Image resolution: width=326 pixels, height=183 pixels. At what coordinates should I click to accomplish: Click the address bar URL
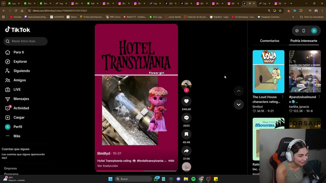[60, 11]
